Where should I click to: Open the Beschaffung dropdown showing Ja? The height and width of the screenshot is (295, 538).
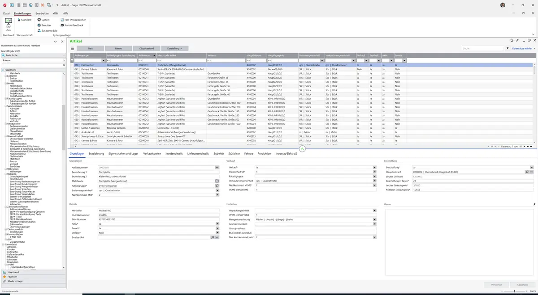[x=532, y=167]
